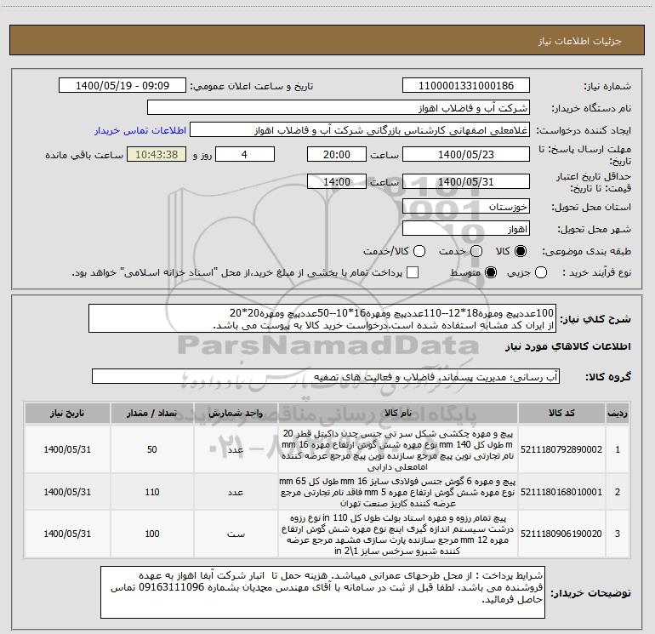This screenshot has height=634, width=655.
Task: Click the اطلاعات کالاهای مورد نیاز heading
Action: click(x=568, y=347)
